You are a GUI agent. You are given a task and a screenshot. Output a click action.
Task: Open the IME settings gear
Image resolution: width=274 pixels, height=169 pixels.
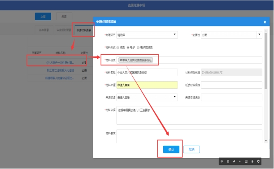pyautogui.click(x=258, y=161)
